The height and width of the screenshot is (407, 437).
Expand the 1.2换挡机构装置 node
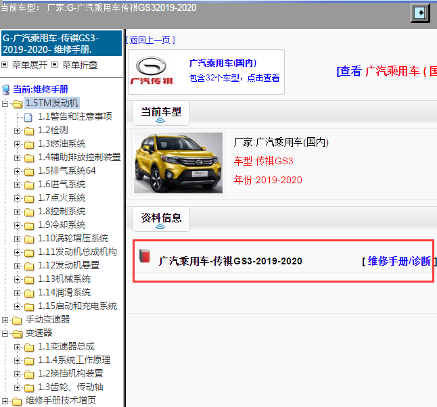click(17, 374)
